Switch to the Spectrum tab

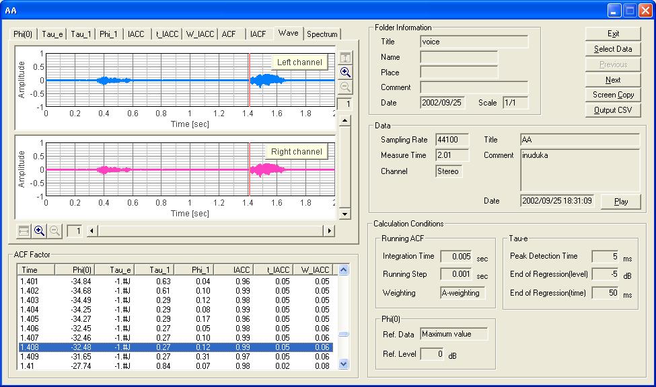pyautogui.click(x=322, y=34)
